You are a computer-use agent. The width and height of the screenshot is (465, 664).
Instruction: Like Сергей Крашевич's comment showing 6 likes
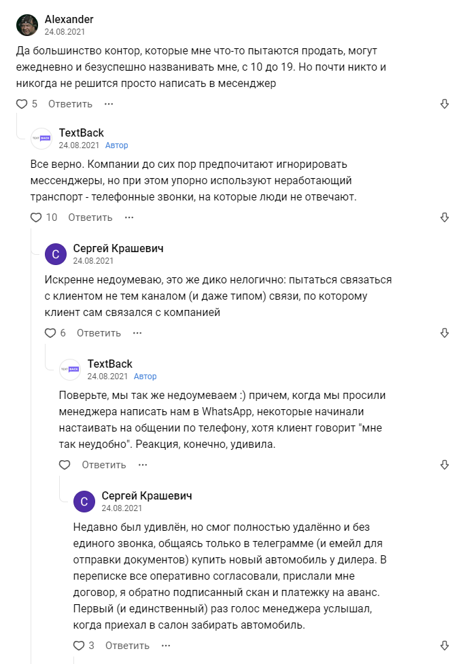click(x=50, y=333)
